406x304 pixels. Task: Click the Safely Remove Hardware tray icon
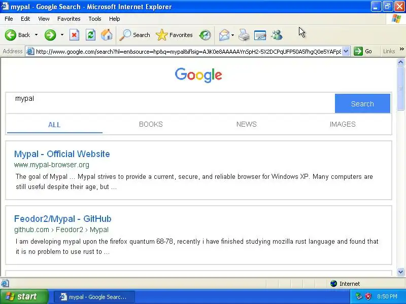point(359,296)
